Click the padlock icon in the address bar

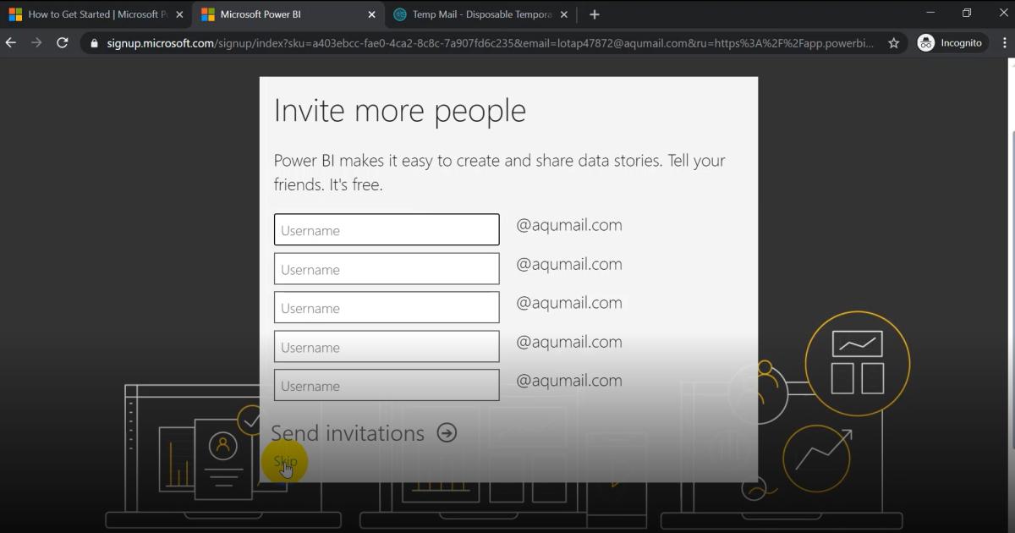[x=96, y=42]
